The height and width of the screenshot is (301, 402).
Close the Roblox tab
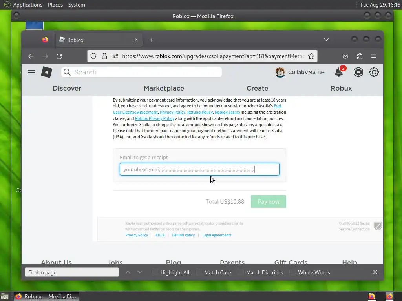136,40
